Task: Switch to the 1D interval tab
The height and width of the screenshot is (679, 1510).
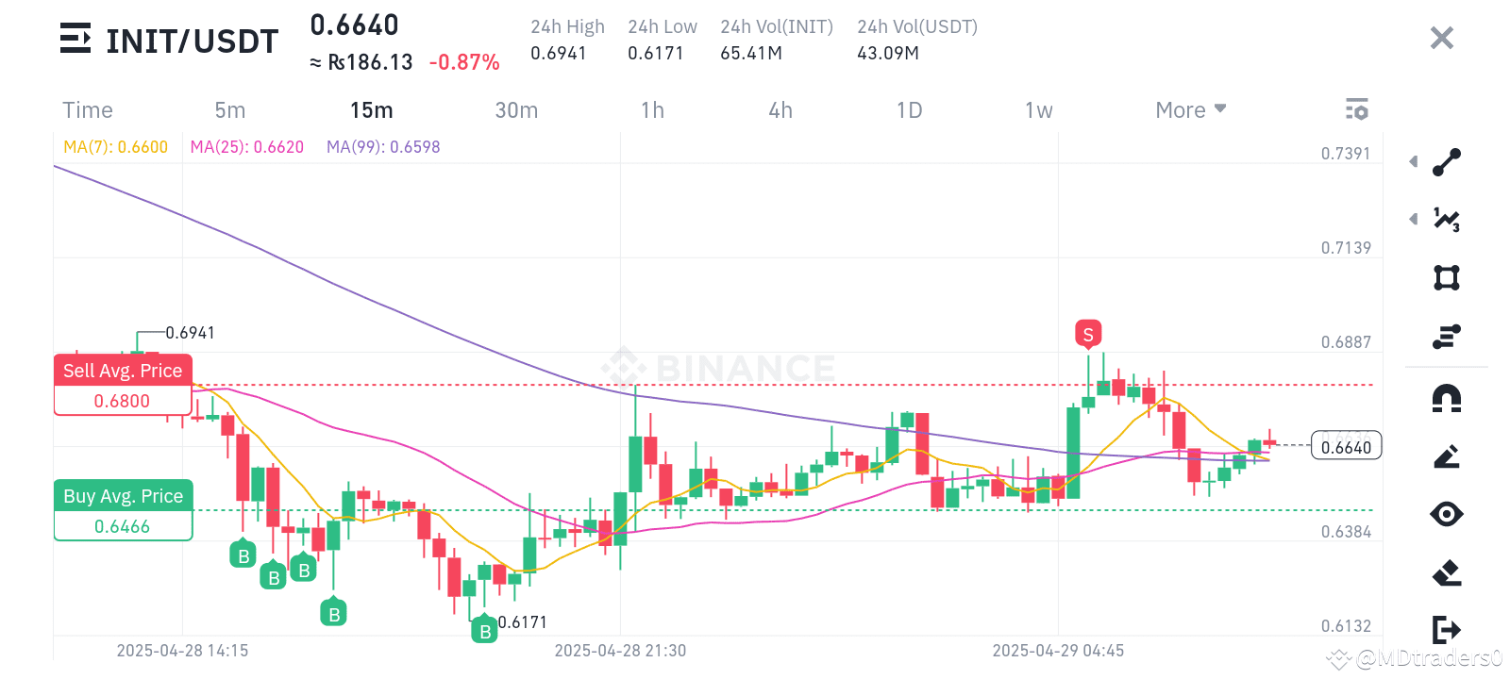Action: coord(909,109)
